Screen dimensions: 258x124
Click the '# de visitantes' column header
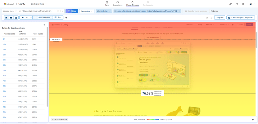pyautogui.click(x=23, y=33)
